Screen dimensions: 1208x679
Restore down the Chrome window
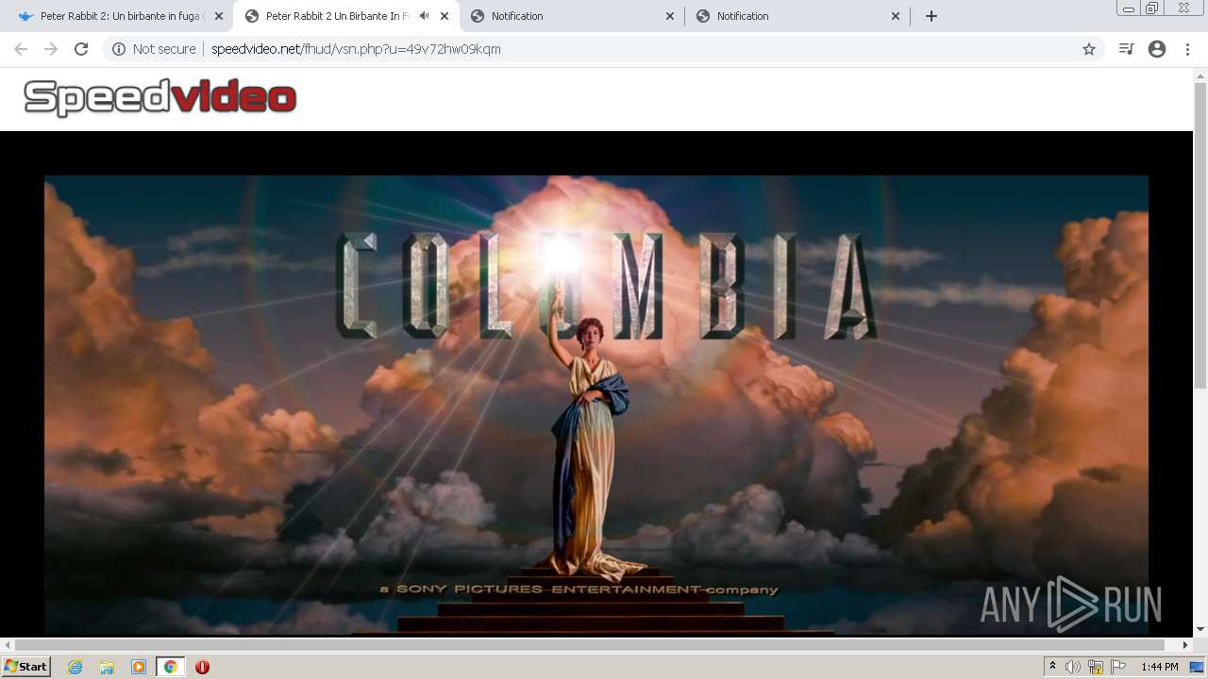click(1152, 8)
